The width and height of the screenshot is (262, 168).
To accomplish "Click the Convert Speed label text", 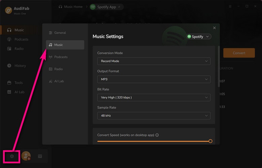I will (126, 135).
